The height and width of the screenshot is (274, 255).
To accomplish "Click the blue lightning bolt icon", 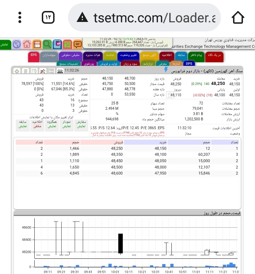I will coord(166,69).
